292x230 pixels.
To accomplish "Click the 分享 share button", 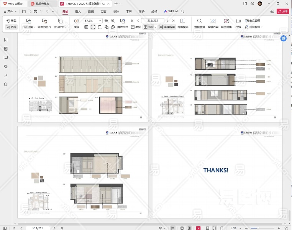I will (283, 11).
